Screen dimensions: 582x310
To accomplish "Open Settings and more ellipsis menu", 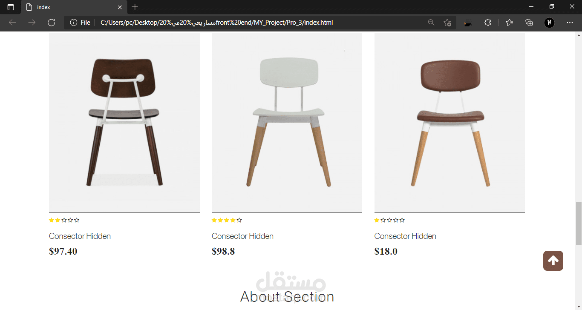I will click(570, 23).
